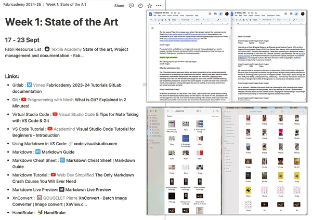Click the Markdown Guide icon in the Markdown row
This screenshot has width=312, height=220.
38,152
